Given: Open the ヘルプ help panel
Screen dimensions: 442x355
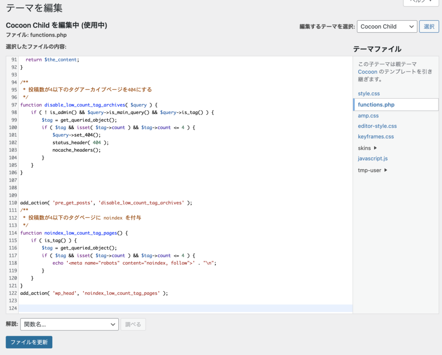Looking at the screenshot, I should (x=421, y=2).
